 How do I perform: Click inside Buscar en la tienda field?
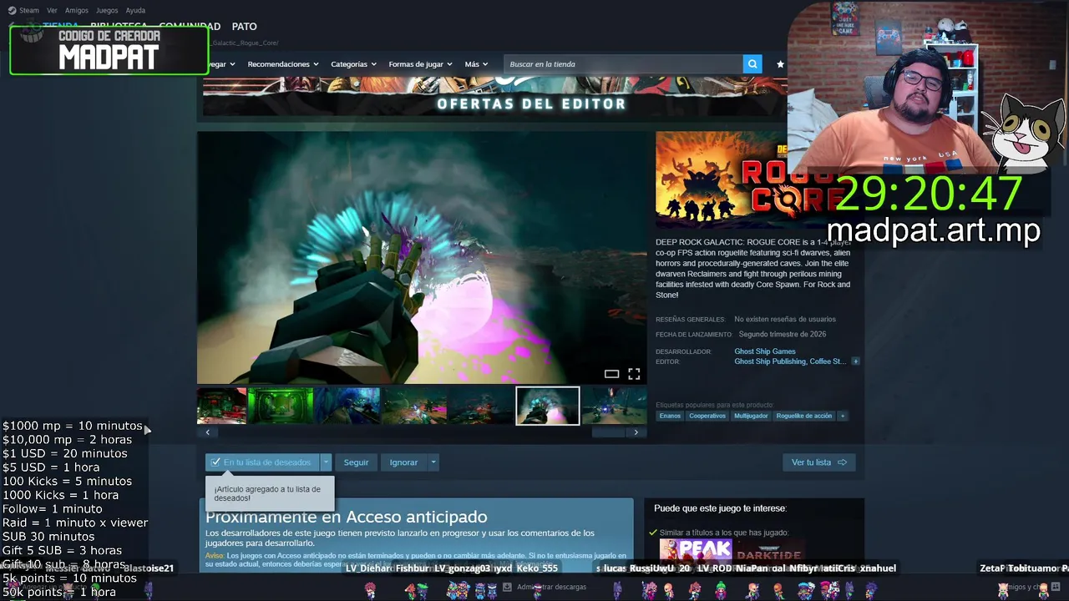coord(623,64)
